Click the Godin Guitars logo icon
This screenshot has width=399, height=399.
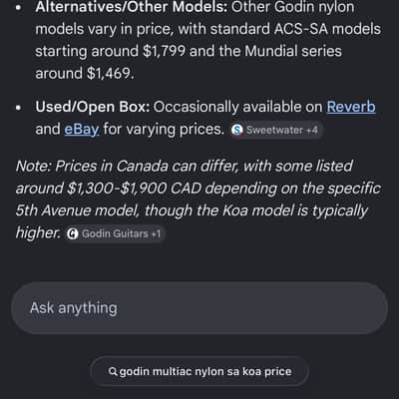(x=73, y=233)
